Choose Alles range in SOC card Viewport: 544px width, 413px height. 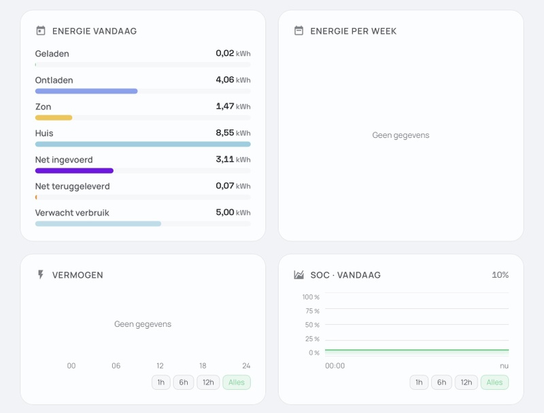(495, 382)
